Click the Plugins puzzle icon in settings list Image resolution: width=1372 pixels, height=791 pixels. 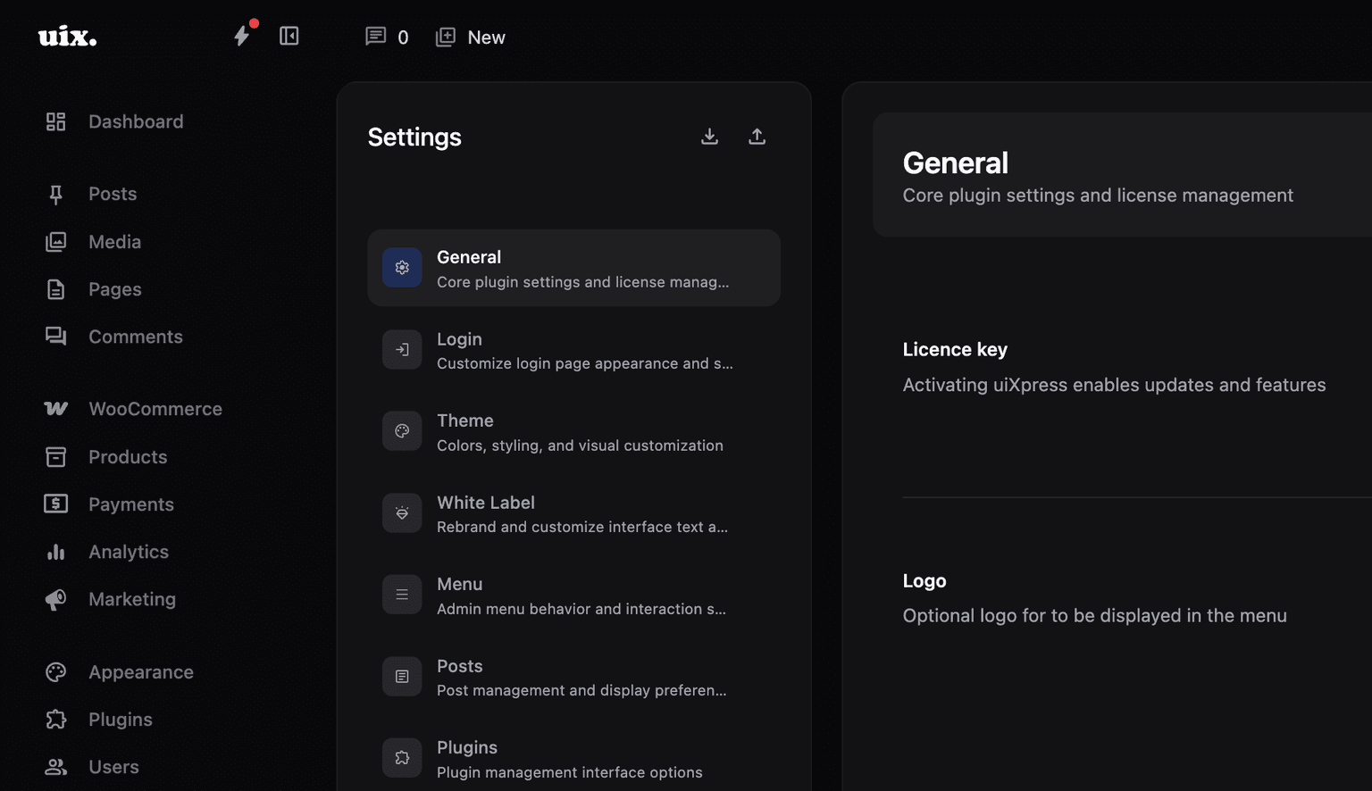tap(402, 757)
